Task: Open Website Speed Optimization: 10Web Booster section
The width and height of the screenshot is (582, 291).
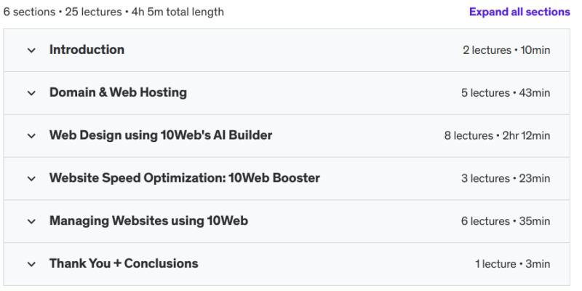Action: pyautogui.click(x=184, y=178)
